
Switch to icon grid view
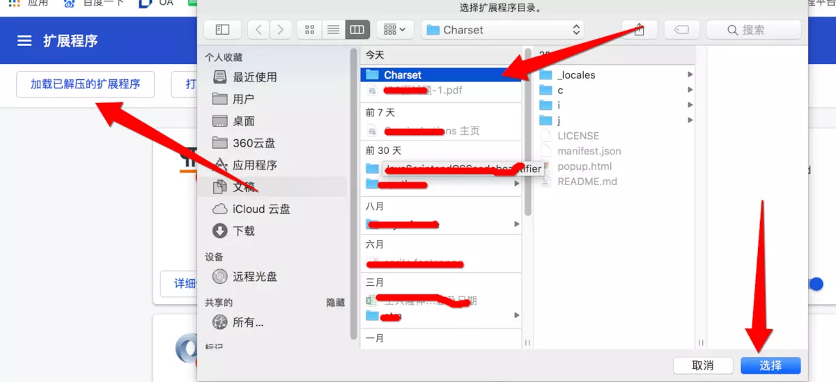309,30
